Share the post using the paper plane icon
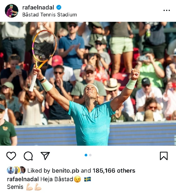 (x=45, y=156)
